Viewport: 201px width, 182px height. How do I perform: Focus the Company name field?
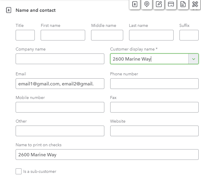pyautogui.click(x=60, y=59)
